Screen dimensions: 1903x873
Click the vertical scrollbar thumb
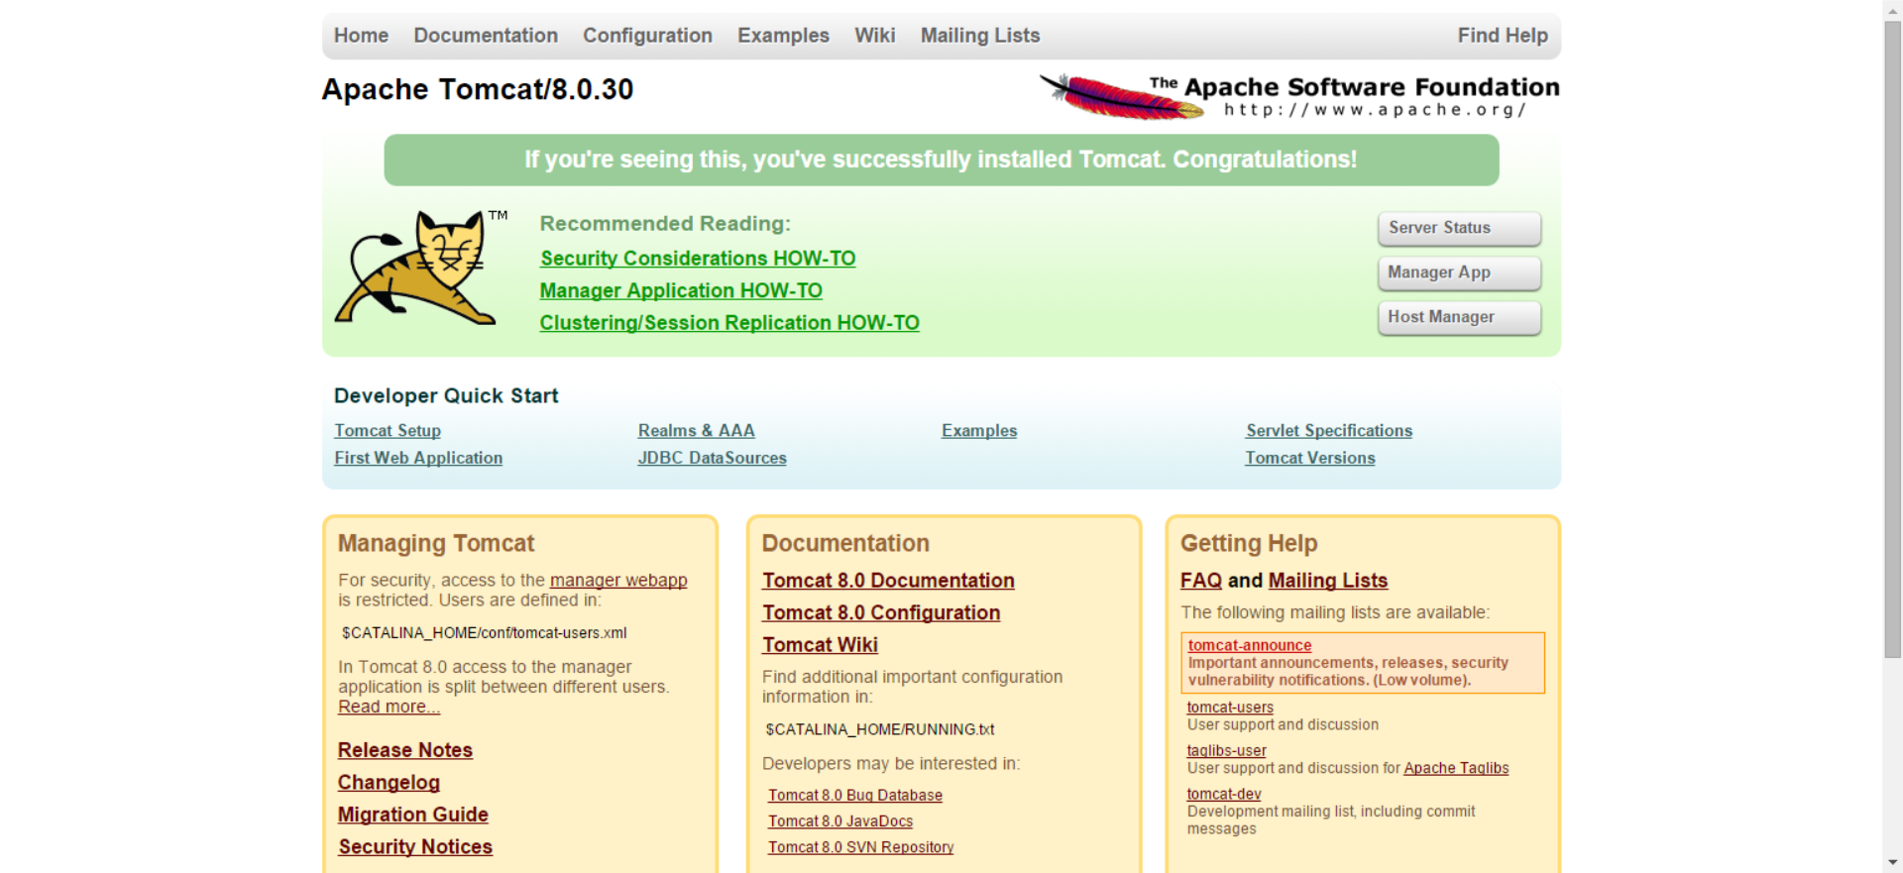tap(1893, 339)
